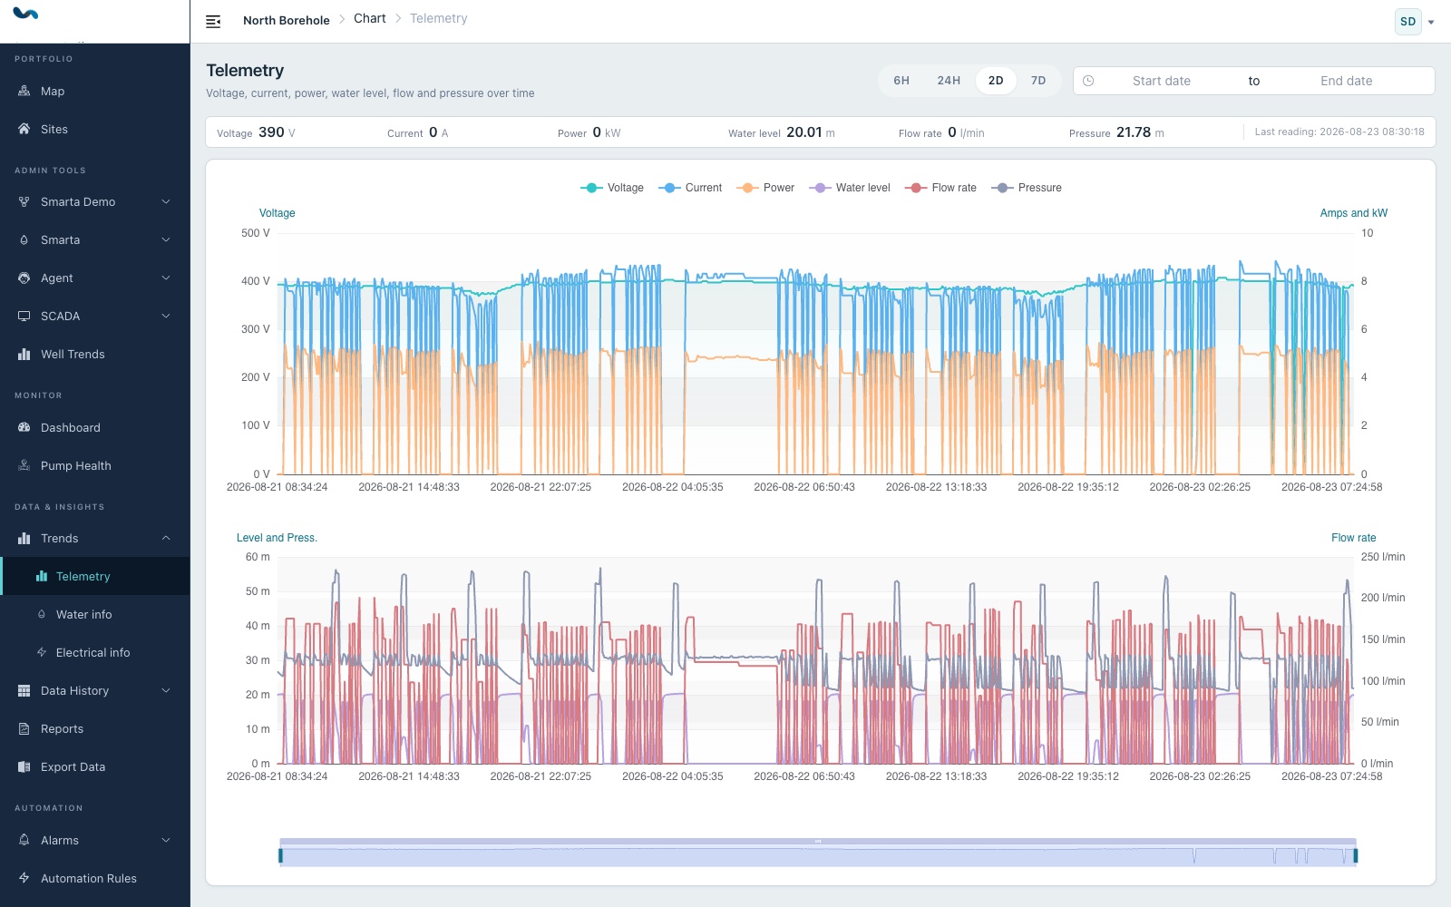Toggle the Voltage series in legend
The height and width of the screenshot is (907, 1451).
[x=612, y=188]
